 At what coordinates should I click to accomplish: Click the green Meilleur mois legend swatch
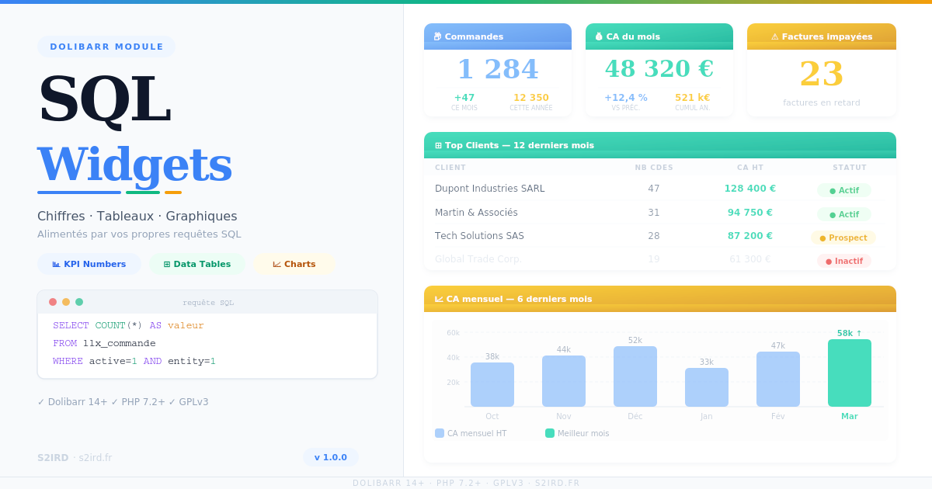(550, 433)
